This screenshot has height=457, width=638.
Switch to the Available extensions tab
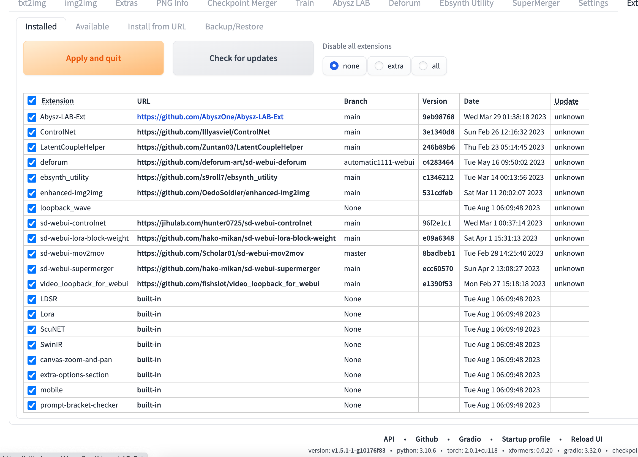tap(92, 26)
